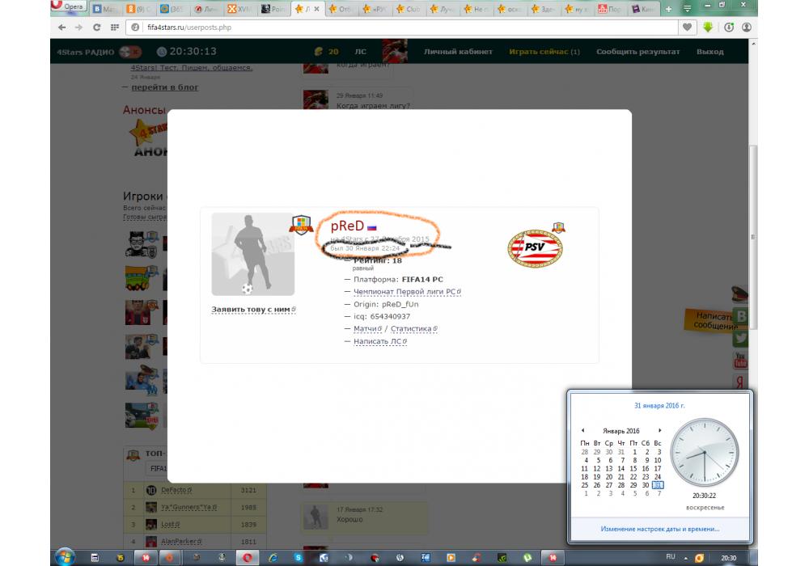The width and height of the screenshot is (809, 566).
Task: Click the Windows Start button
Action: tap(64, 557)
